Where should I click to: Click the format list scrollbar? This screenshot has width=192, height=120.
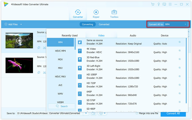[75, 44]
